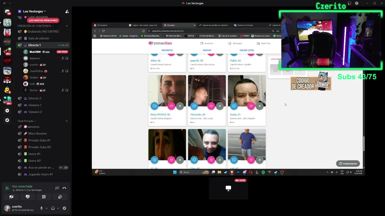
Task: Switch to the RECIENTES tab on Zonacitas
Action: (x=167, y=50)
